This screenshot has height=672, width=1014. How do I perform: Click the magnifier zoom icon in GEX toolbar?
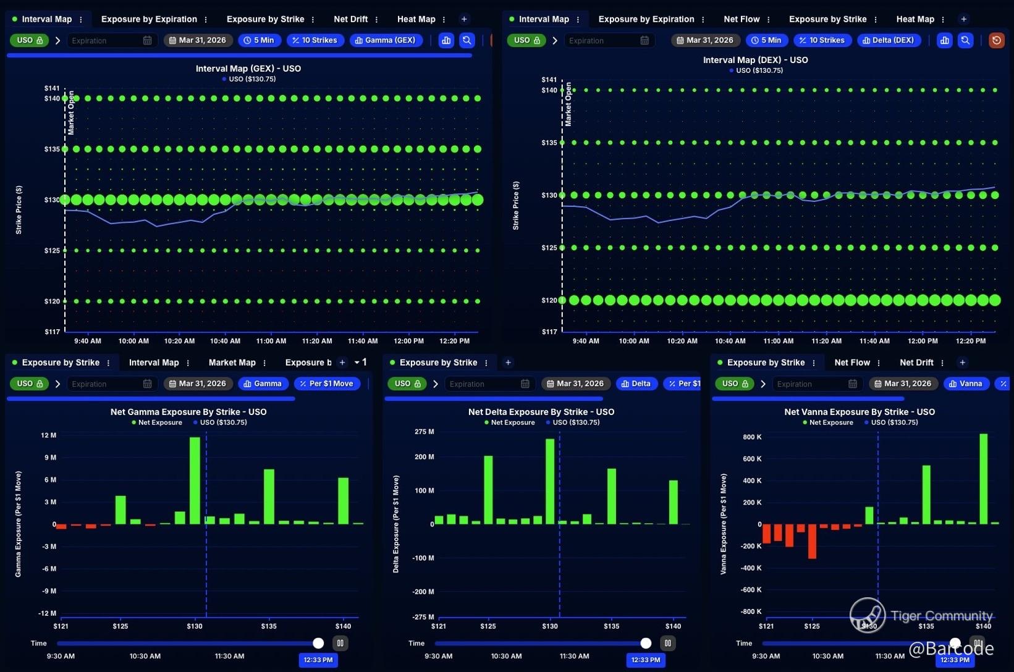coord(467,40)
